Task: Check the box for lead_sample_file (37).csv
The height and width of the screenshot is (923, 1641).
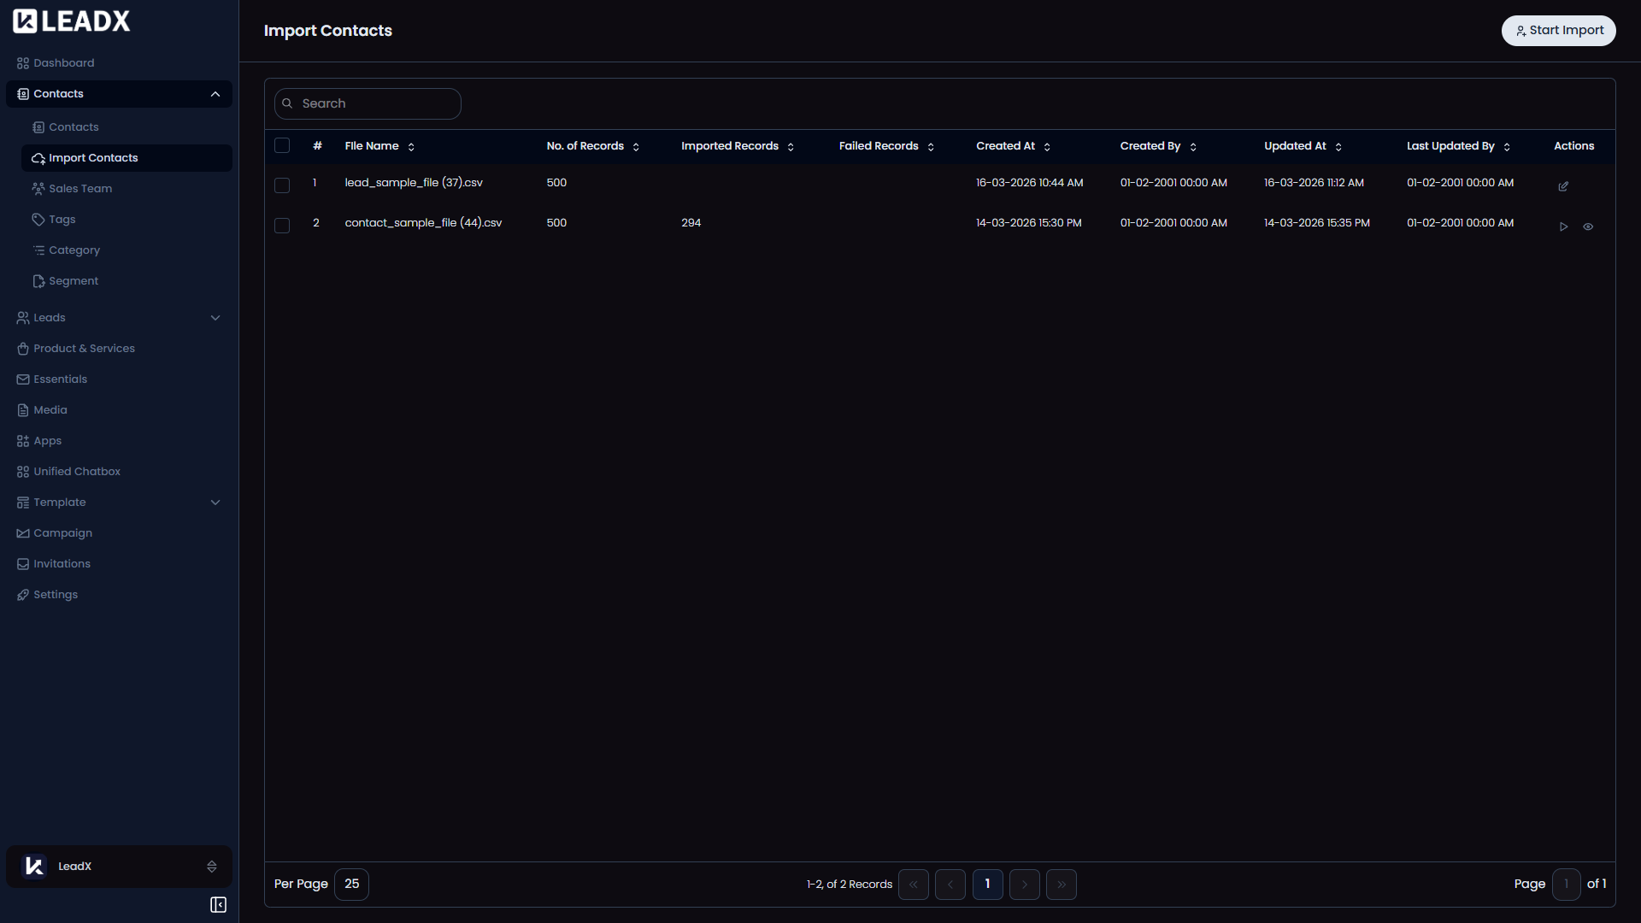Action: [282, 185]
